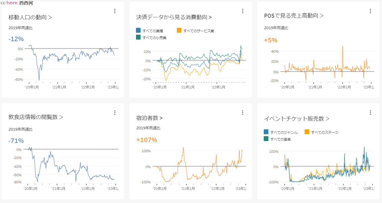Click 2019年同週比 label on POS card
Screen dimensions: 382x203
click(276, 28)
